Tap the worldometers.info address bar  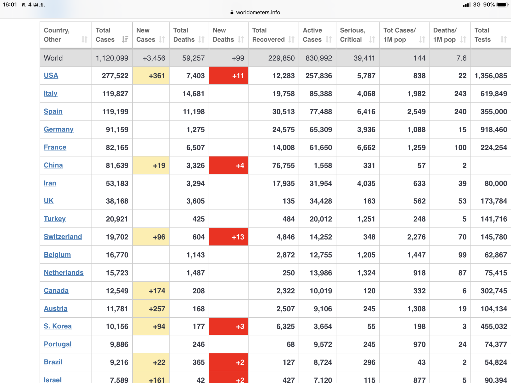coord(255,12)
